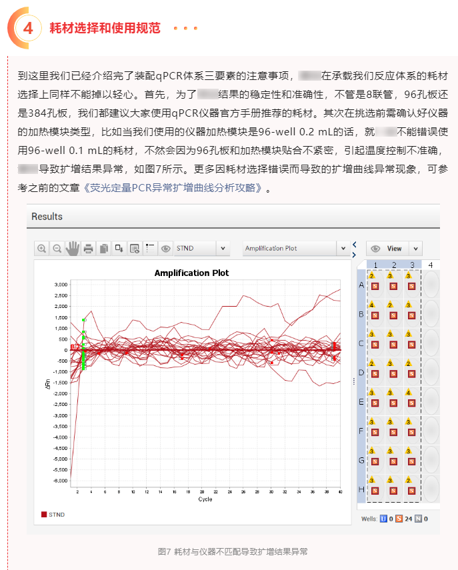The width and height of the screenshot is (458, 570).
Task: Expand the View dropdown arrow
Action: 415,249
